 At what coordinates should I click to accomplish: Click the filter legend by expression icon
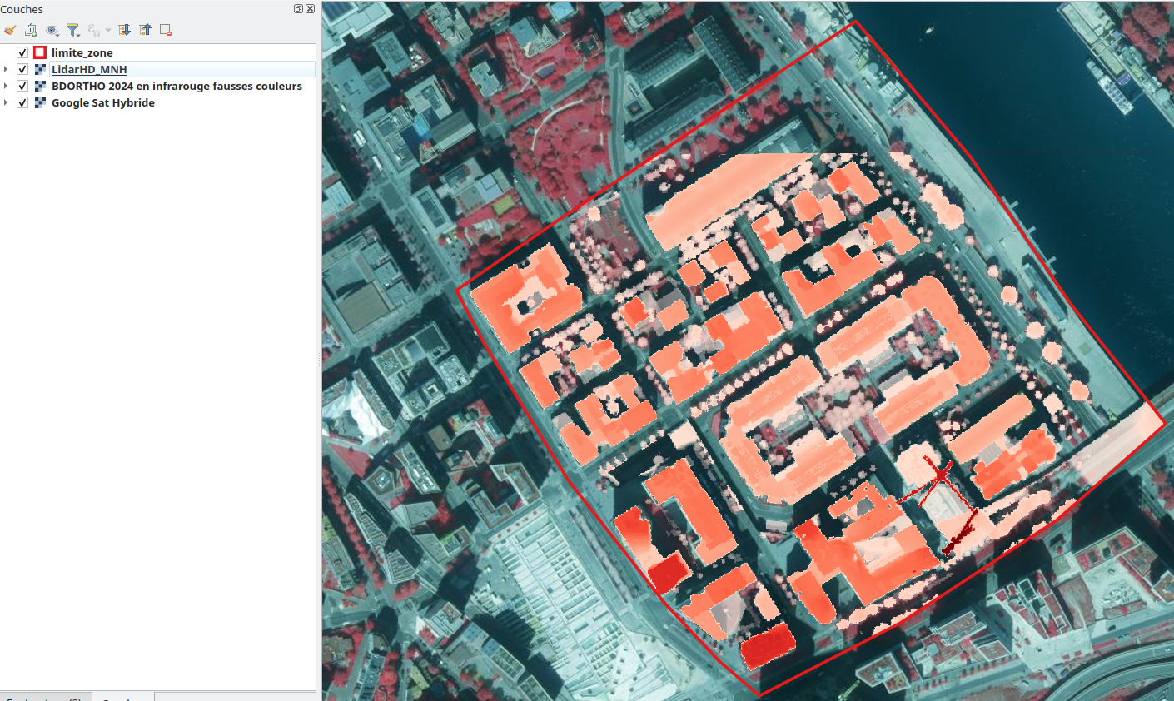coord(94,30)
